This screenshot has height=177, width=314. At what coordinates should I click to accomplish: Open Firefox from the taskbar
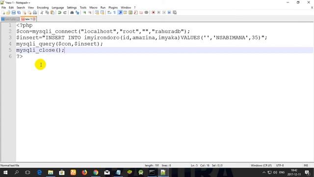[x=84, y=173]
